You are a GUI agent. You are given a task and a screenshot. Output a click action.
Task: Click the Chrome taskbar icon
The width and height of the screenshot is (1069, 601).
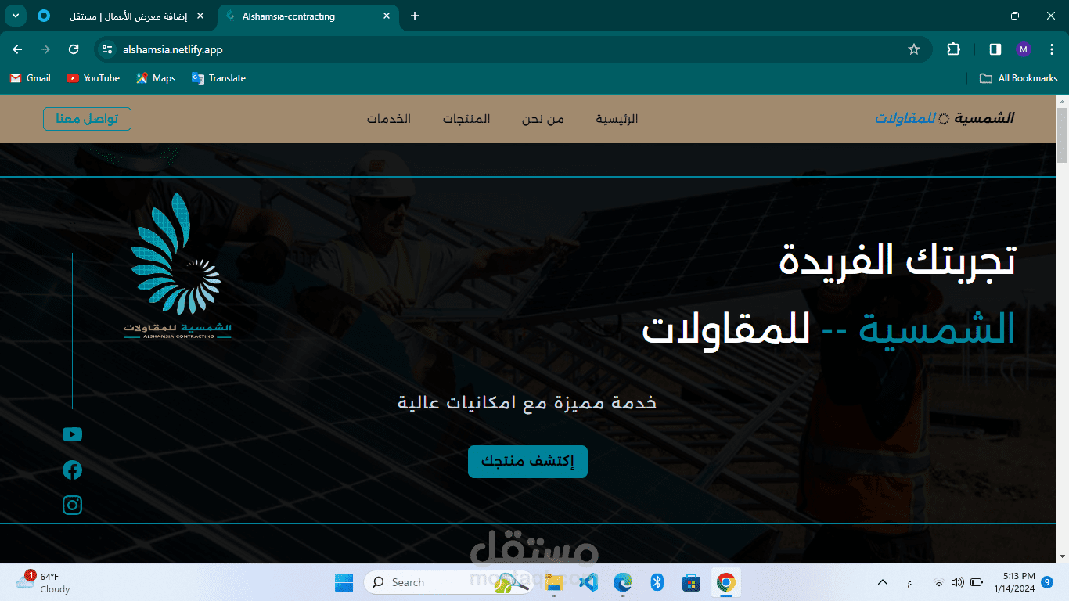click(x=725, y=582)
